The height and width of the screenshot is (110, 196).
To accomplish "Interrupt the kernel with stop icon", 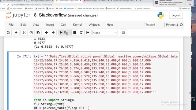I will point(75,33).
